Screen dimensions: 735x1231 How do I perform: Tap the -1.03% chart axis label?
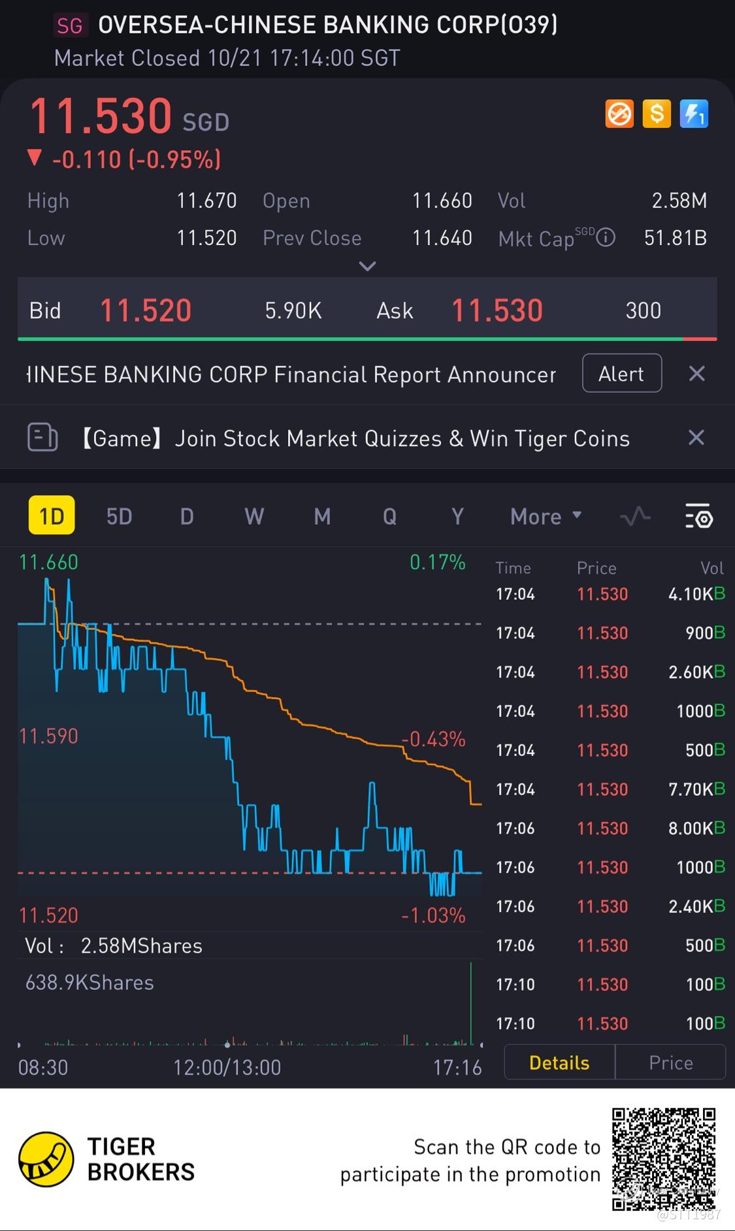(433, 915)
